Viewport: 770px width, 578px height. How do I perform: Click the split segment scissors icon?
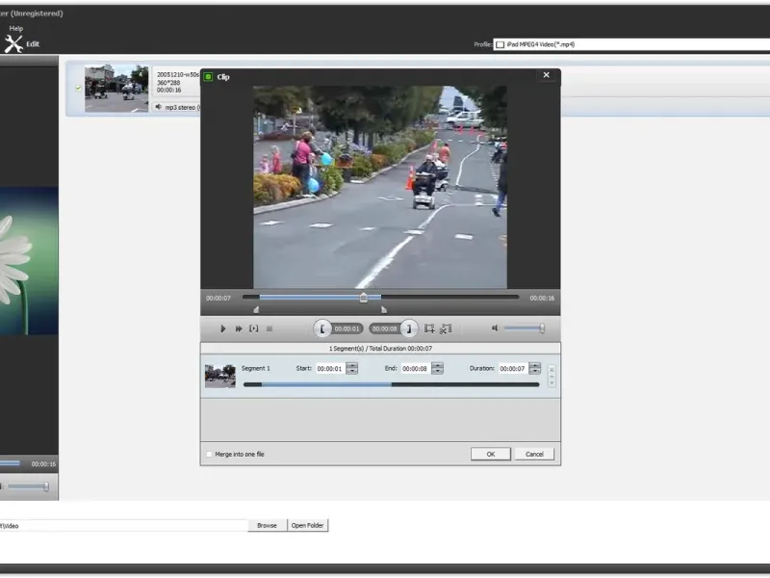tap(446, 328)
